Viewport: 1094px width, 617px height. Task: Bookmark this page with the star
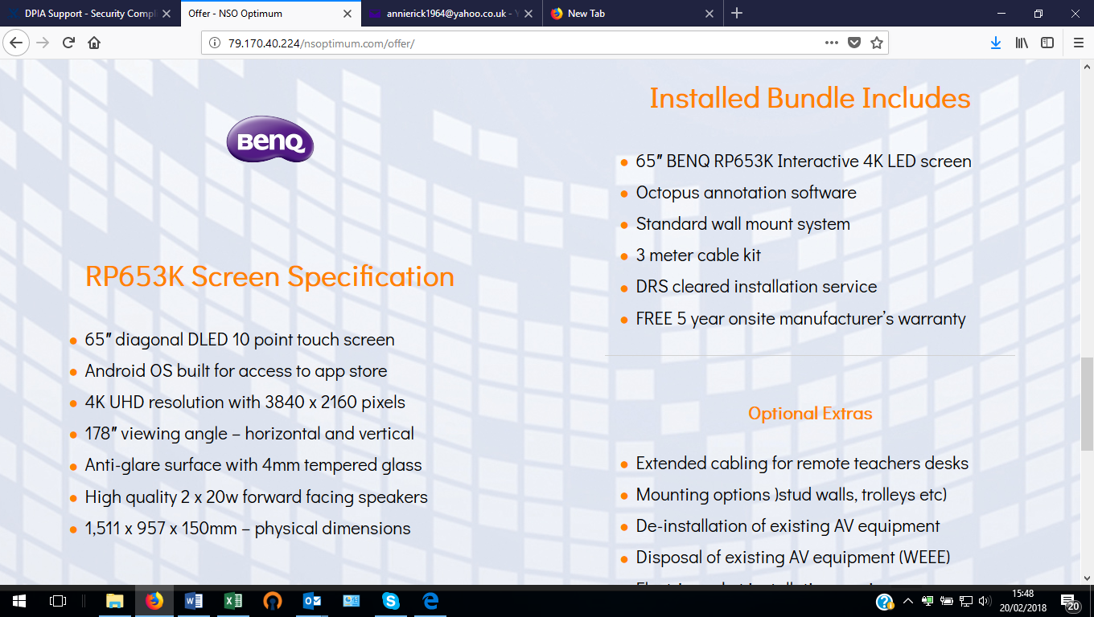click(x=877, y=43)
